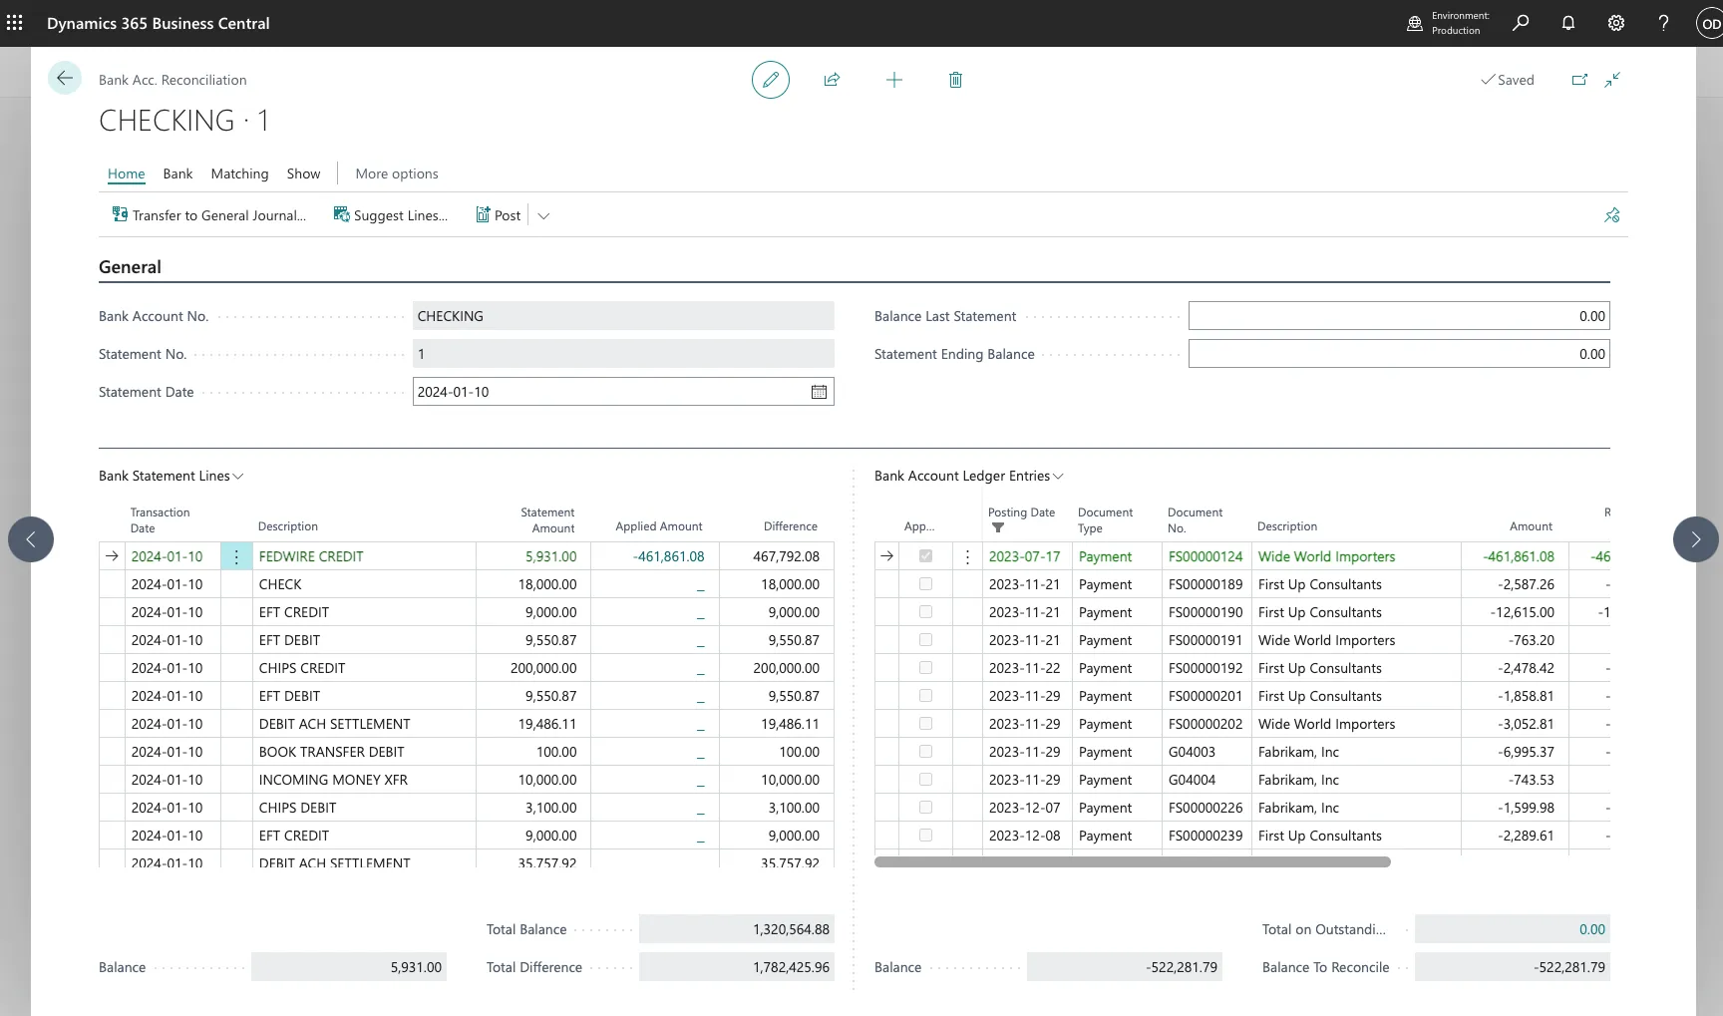1723x1016 pixels.
Task: Open the settings gear
Action: (x=1616, y=23)
